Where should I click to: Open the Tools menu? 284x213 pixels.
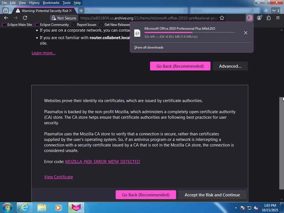tap(66, 3)
